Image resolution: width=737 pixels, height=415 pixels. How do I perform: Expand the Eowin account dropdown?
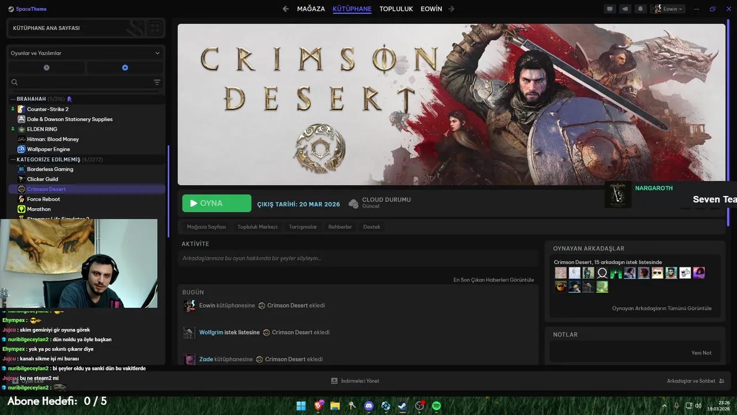668,9
